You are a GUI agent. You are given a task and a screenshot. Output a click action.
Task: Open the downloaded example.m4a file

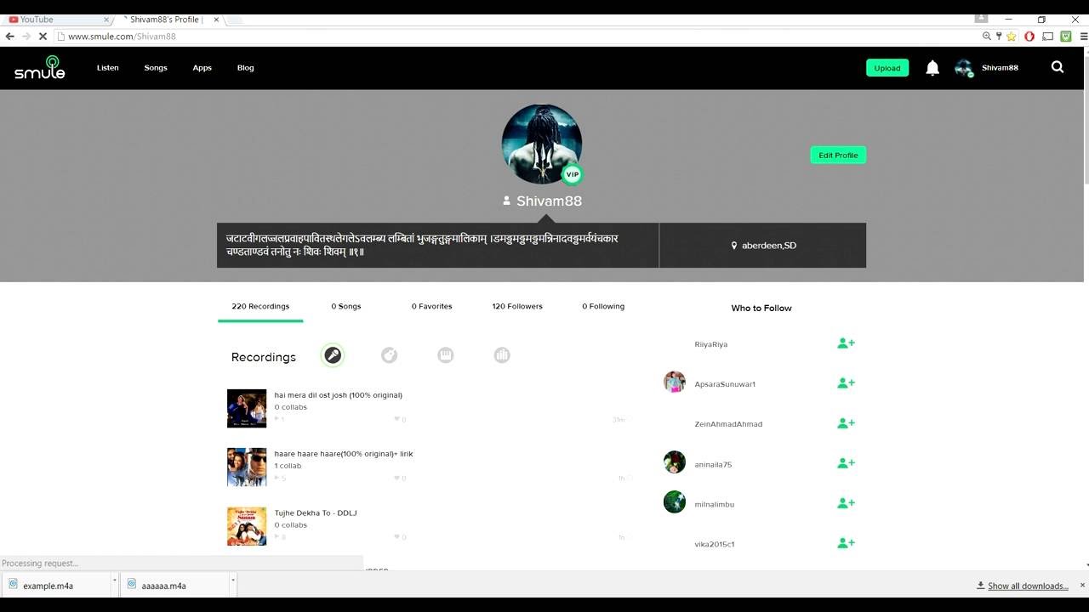(54, 586)
